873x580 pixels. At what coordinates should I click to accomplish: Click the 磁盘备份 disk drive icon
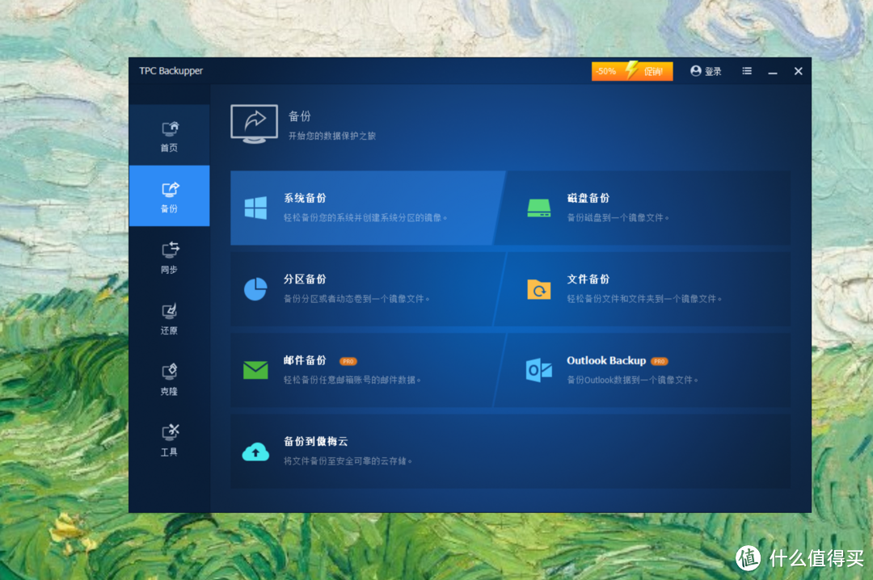[538, 209]
